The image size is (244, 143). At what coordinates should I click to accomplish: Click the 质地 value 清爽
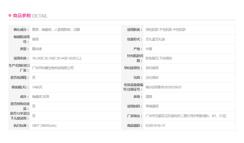coord(149,97)
